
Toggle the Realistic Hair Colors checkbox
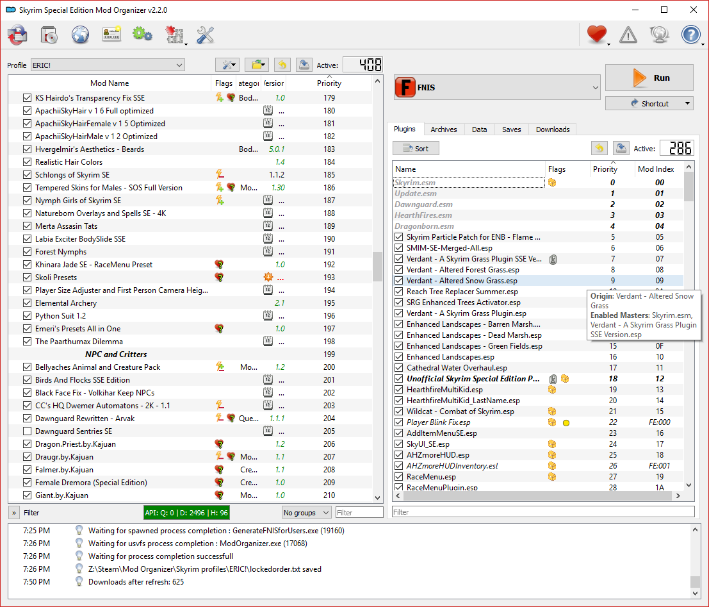(x=27, y=162)
